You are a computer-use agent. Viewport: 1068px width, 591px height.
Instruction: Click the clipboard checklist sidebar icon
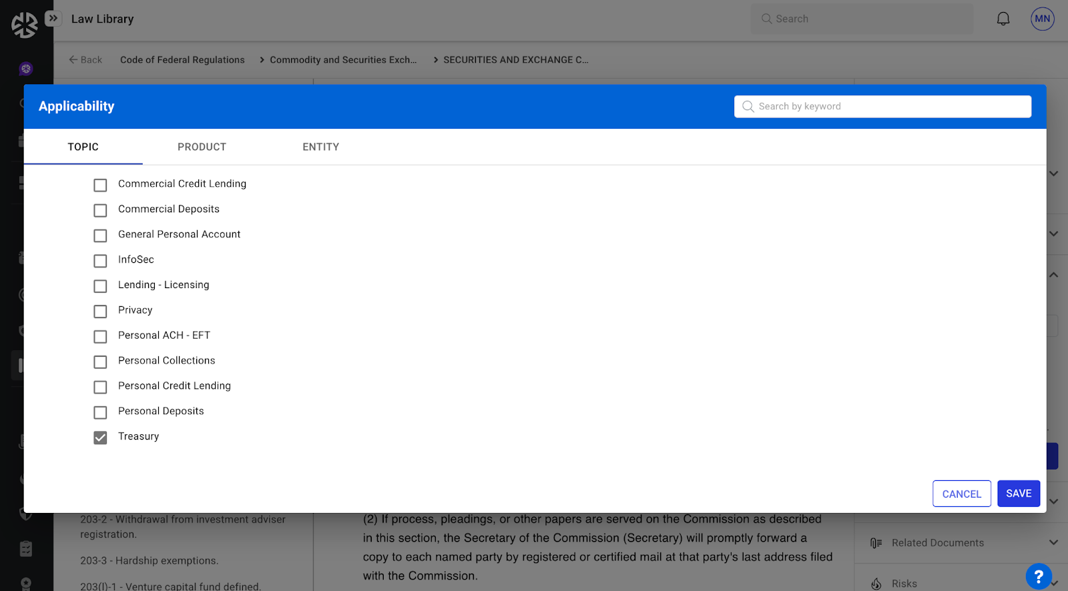point(26,548)
